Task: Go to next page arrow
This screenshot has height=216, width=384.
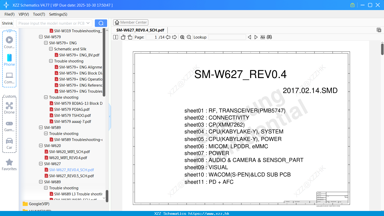Action: pyautogui.click(x=174, y=37)
